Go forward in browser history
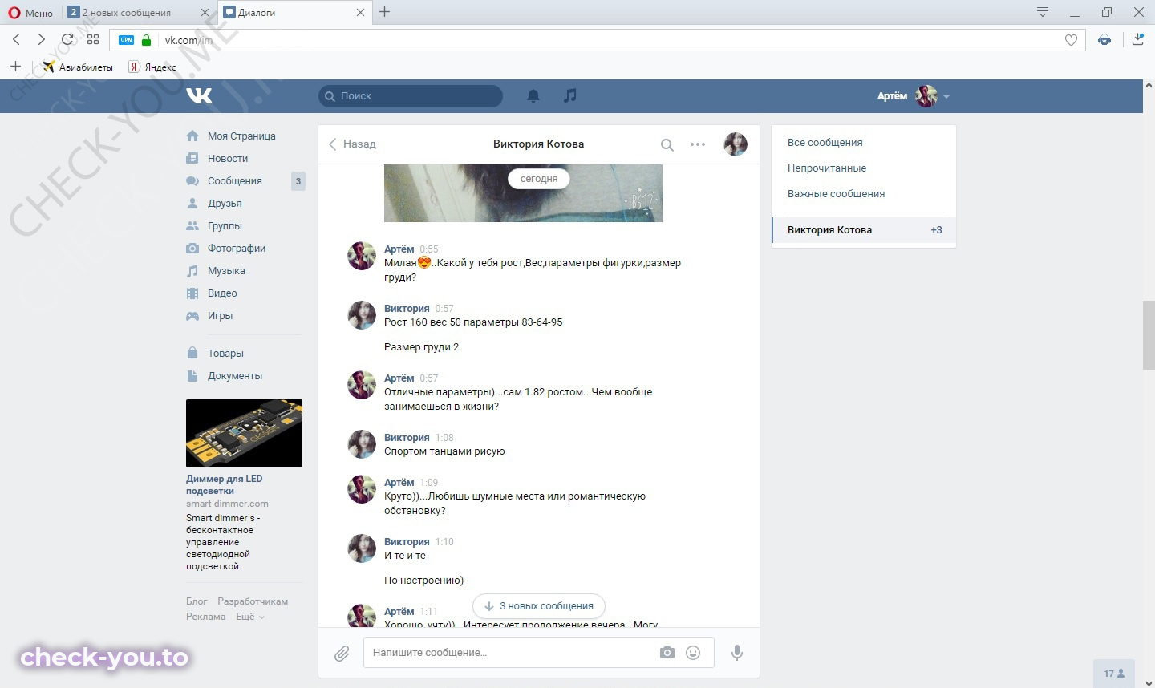Viewport: 1155px width, 688px height. [42, 39]
